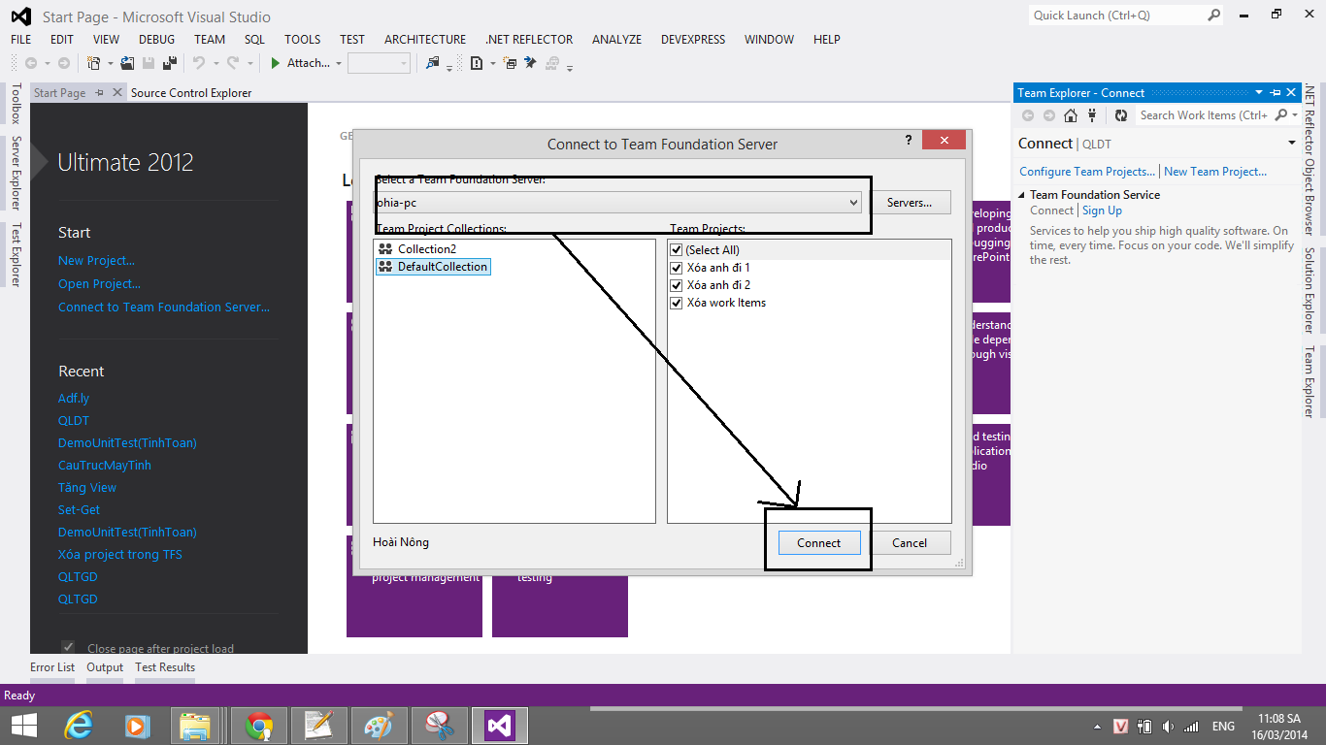Open the Toolbox side tab

pyautogui.click(x=15, y=104)
